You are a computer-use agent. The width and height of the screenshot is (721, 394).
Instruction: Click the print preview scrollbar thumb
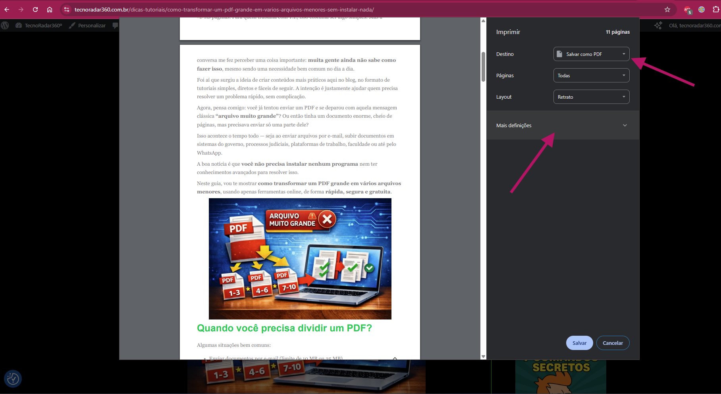click(483, 66)
